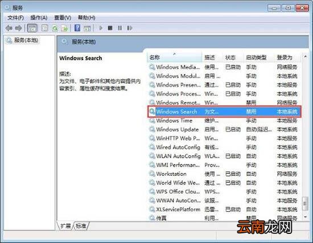Select the World Wide We... service name
313x243 pixels.
178,183
